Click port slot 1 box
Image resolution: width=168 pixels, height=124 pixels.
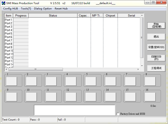pos(11,81)
